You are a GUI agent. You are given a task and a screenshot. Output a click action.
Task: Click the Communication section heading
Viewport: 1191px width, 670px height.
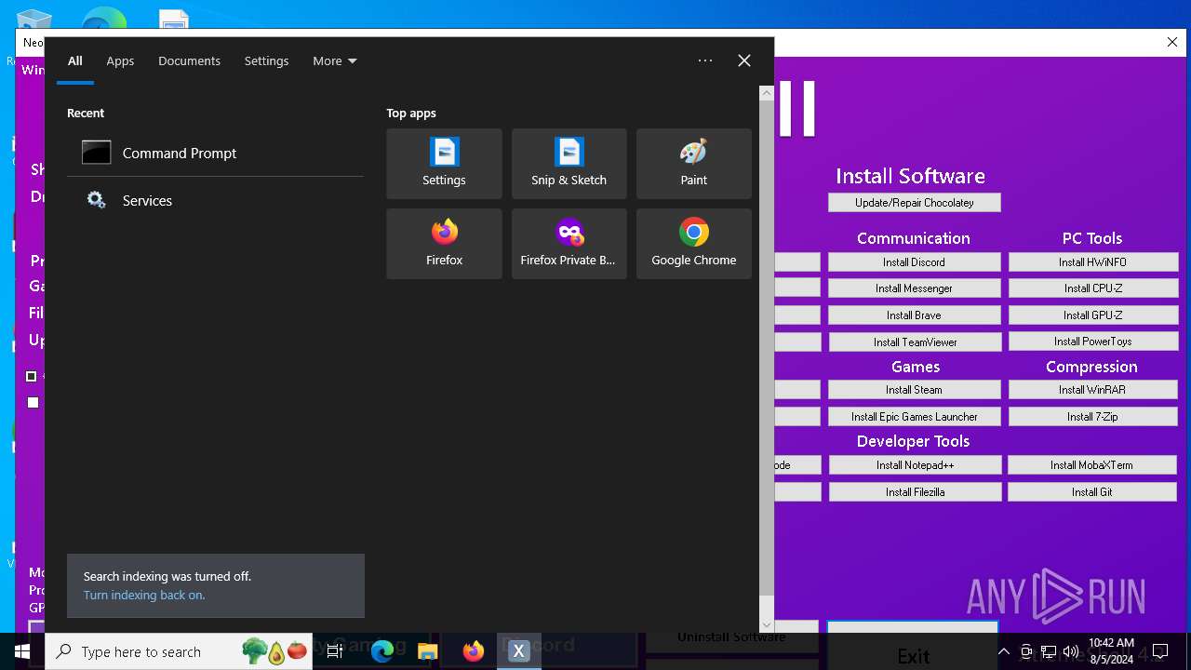914,238
